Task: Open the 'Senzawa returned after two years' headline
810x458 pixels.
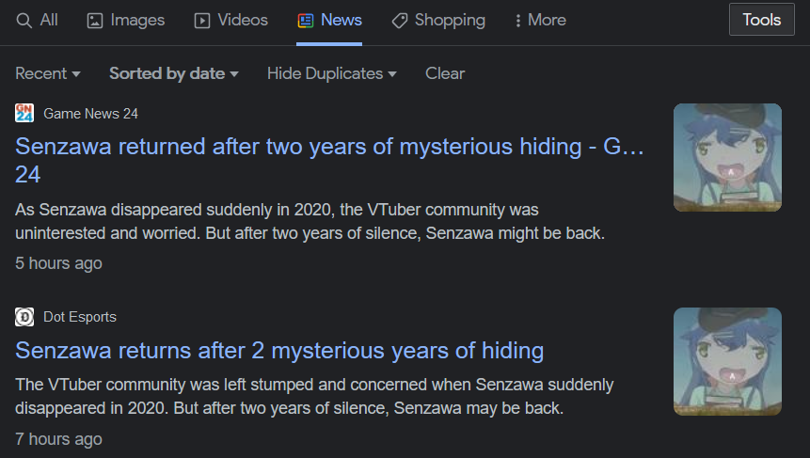Action: click(329, 148)
